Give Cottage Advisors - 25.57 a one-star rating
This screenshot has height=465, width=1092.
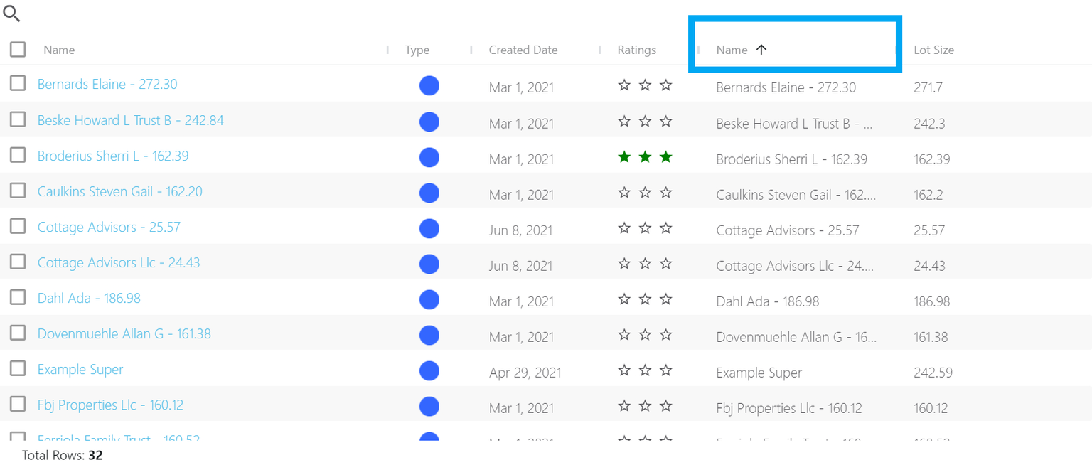point(624,228)
